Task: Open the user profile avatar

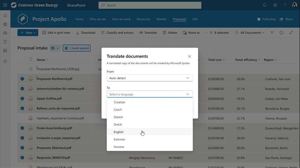Action: (294, 5)
